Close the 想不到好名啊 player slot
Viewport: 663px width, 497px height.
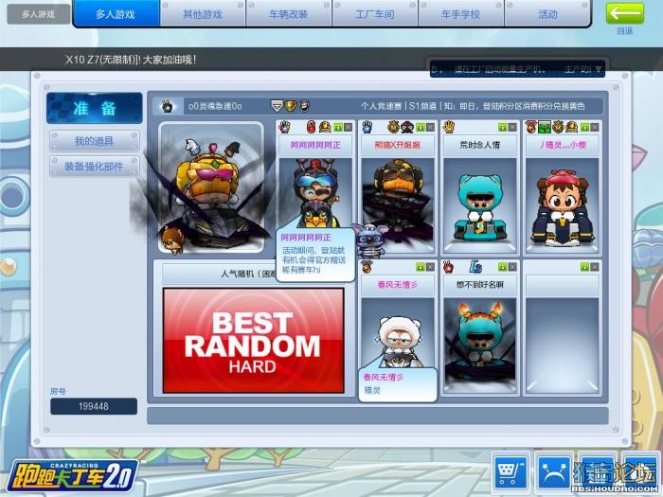512,267
